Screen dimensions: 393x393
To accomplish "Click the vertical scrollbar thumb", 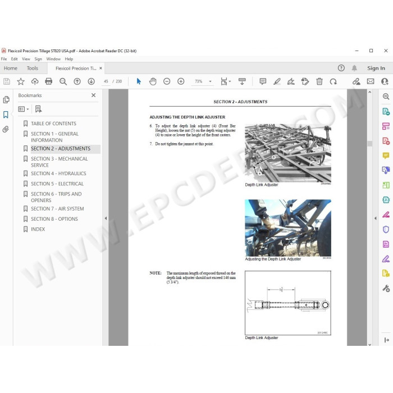I will pyautogui.click(x=369, y=144).
